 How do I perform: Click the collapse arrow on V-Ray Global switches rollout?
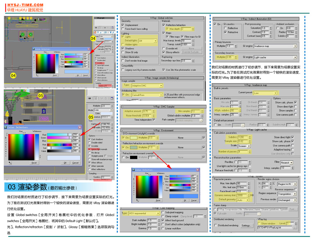coord(122,18)
